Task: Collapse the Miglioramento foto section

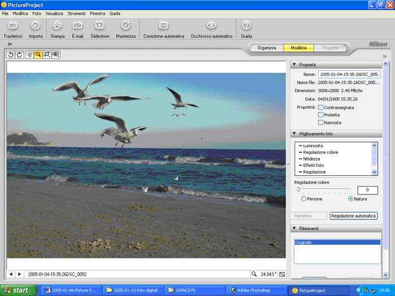Action: (295, 134)
